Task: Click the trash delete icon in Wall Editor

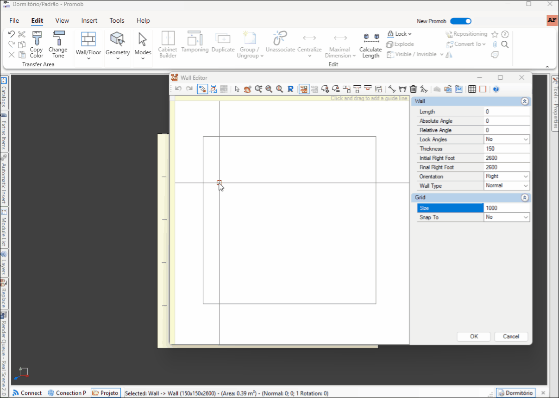Action: [x=413, y=89]
